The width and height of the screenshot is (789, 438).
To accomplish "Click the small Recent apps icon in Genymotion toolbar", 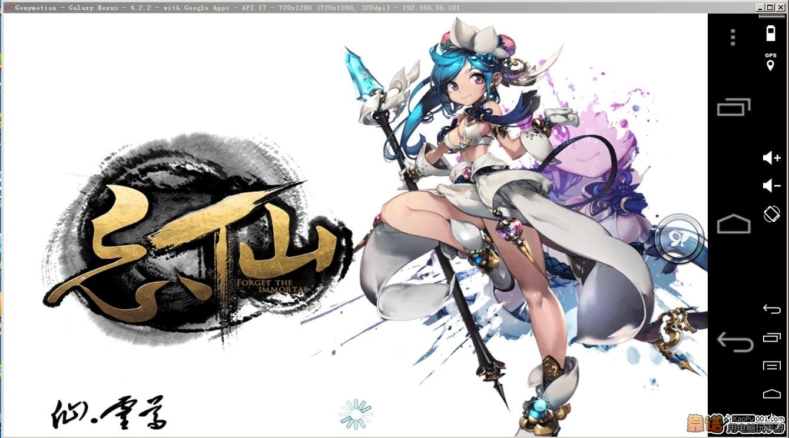I will click(x=771, y=337).
